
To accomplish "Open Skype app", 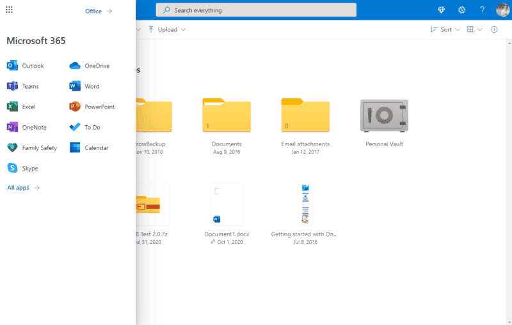I will coord(22,169).
